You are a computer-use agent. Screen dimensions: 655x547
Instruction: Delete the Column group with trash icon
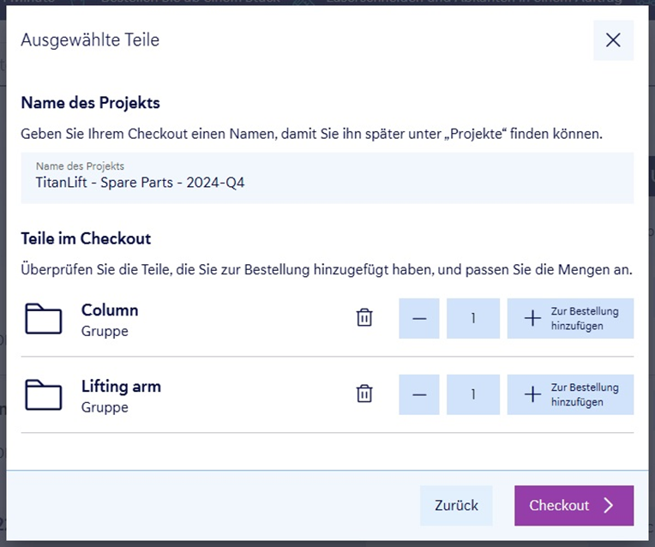[364, 318]
